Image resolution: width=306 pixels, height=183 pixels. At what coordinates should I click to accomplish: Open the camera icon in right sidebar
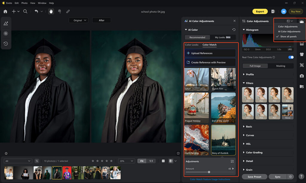coord(302,76)
